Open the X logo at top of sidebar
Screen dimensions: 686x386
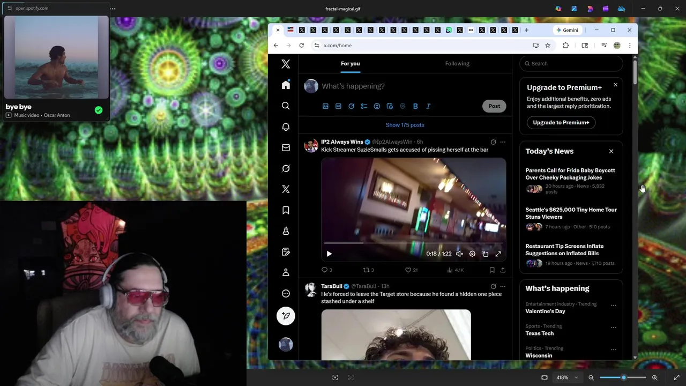click(x=286, y=64)
